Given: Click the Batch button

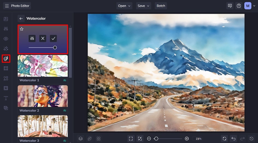Looking at the screenshot, I should click(161, 6).
